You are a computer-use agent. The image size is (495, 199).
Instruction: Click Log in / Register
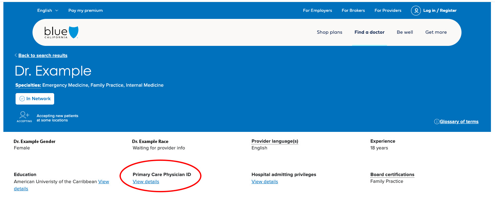(440, 10)
